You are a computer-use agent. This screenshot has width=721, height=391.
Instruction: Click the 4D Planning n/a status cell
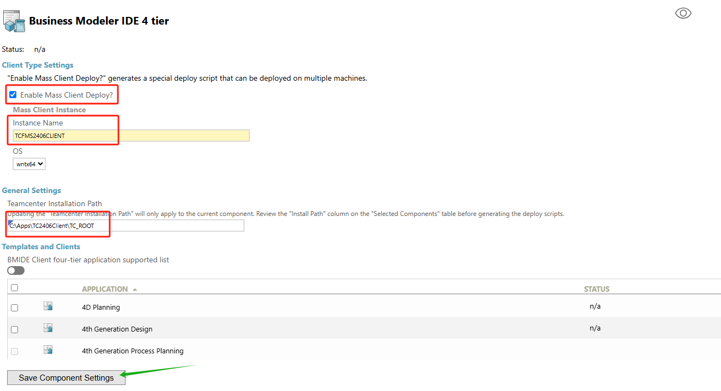tap(595, 306)
